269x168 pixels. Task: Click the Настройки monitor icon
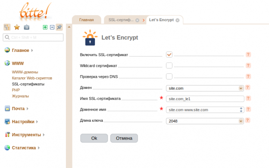pyautogui.click(x=7, y=121)
